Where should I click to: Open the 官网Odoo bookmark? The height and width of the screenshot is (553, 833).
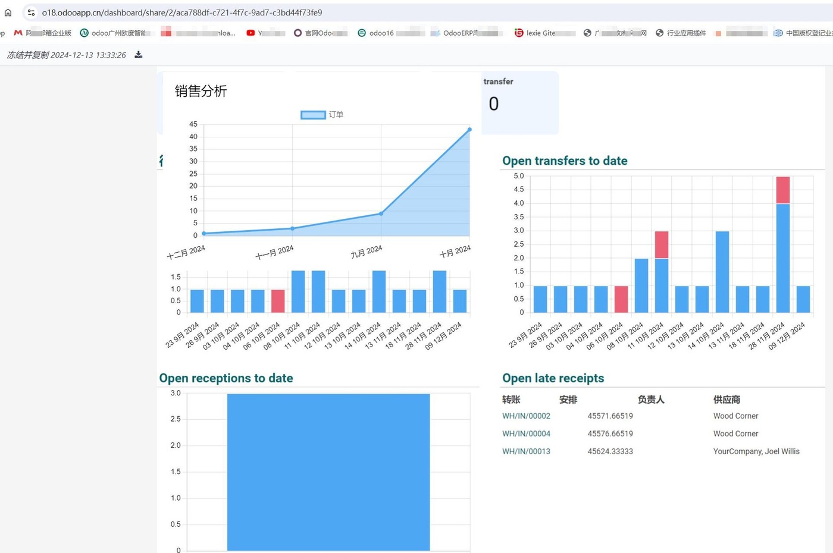(320, 33)
